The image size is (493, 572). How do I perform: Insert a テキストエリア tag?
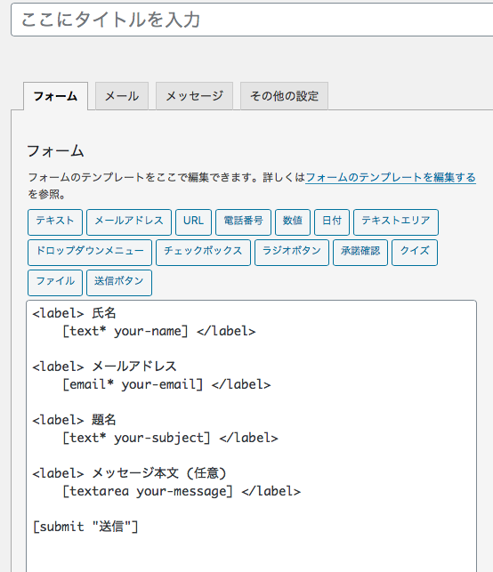[396, 222]
